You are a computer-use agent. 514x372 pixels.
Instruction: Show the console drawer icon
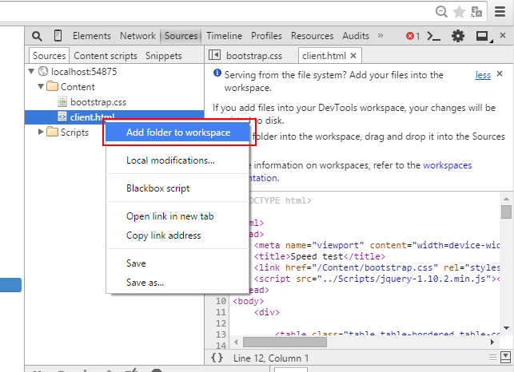coord(433,36)
